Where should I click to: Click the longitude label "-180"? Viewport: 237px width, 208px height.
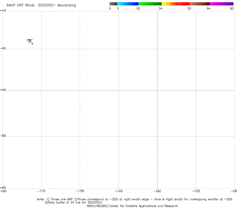tap(3, 191)
